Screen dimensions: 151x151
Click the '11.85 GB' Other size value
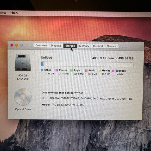[49, 74]
